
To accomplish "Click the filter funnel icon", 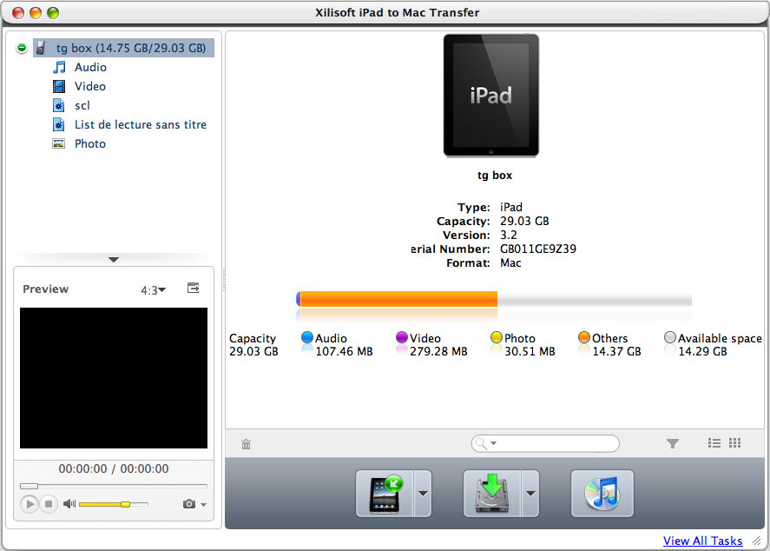I will click(672, 443).
